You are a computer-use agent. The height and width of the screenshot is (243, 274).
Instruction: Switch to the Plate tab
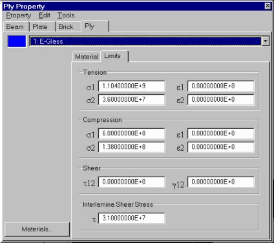(x=42, y=27)
